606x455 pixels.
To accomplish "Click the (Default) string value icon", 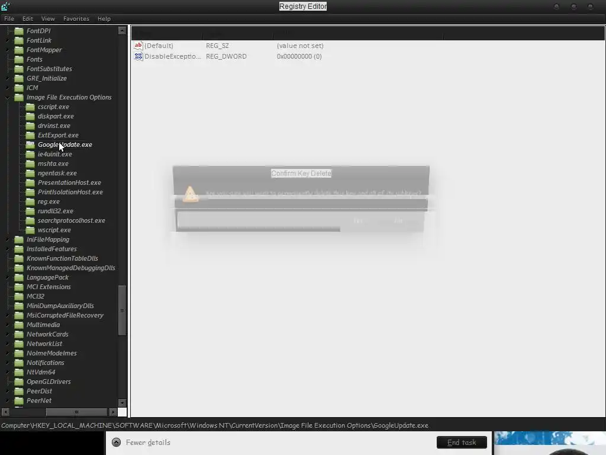I will (138, 46).
